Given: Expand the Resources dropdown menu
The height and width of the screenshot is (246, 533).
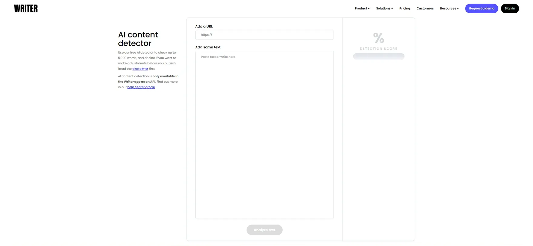Looking at the screenshot, I should [449, 8].
